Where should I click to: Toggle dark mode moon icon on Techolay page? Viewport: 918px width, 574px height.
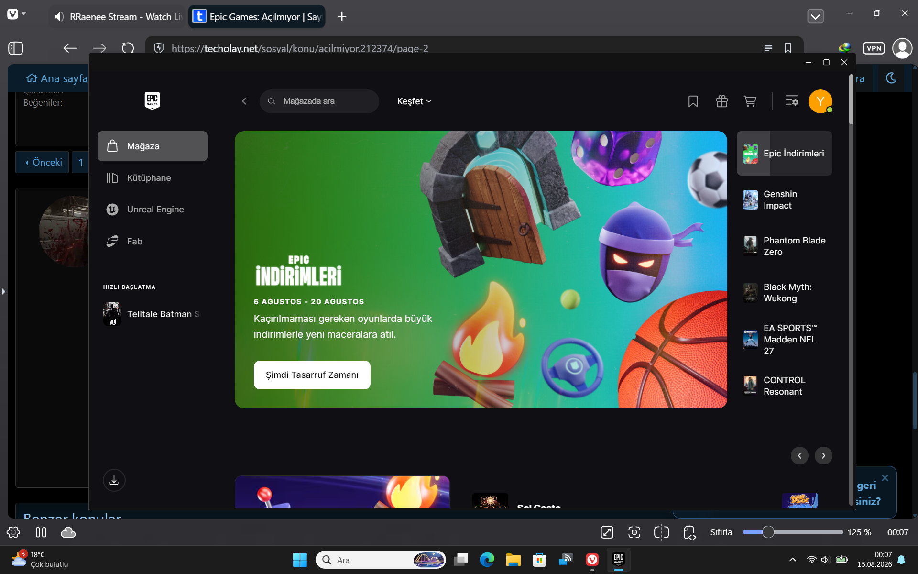coord(891,78)
